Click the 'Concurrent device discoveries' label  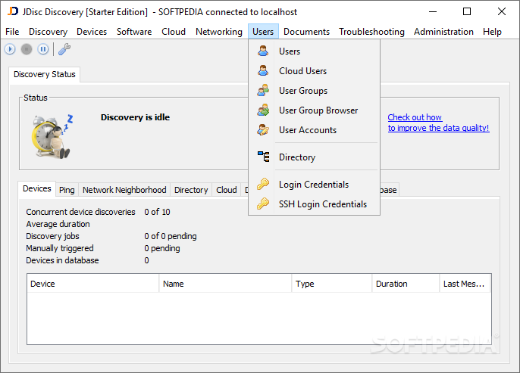click(80, 212)
